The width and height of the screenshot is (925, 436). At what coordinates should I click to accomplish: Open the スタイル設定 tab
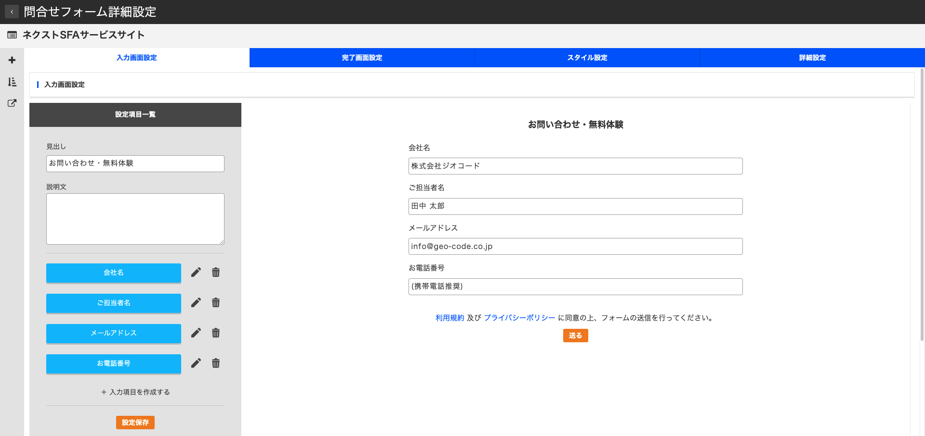[x=587, y=58]
